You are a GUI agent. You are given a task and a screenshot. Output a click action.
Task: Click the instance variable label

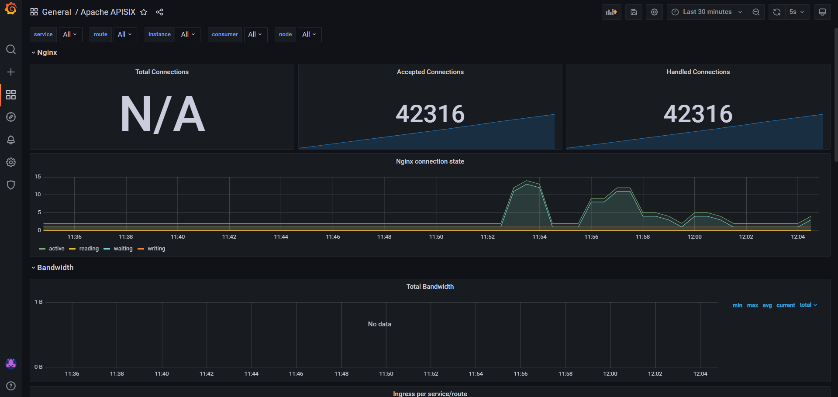click(x=159, y=34)
